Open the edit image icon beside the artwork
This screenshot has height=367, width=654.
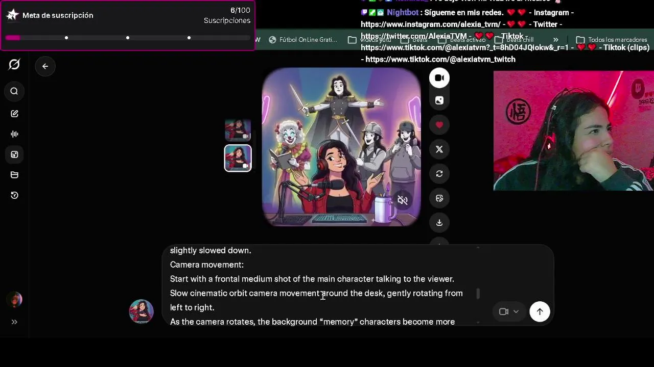439,198
